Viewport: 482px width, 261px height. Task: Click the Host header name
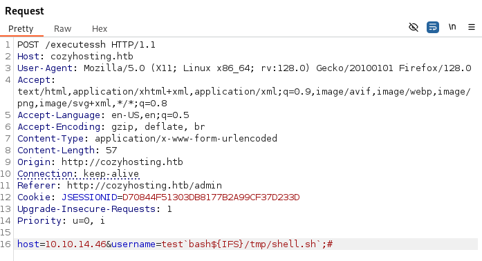tap(28, 57)
